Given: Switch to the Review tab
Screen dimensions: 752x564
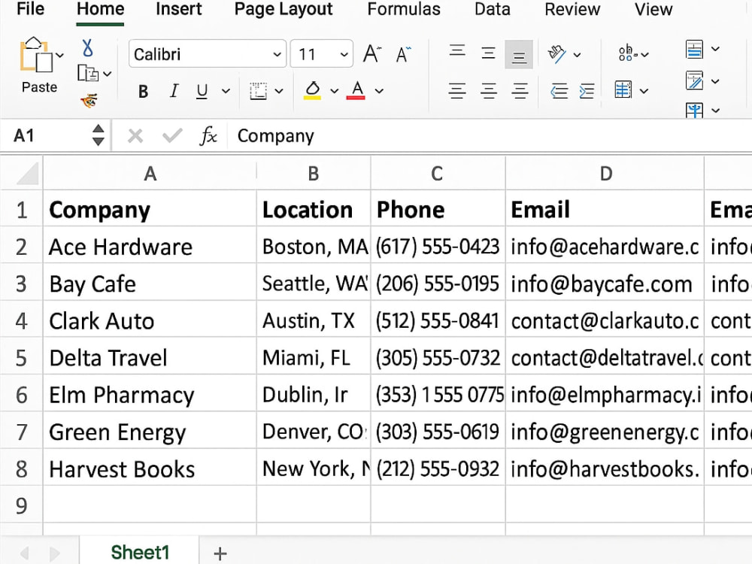Looking at the screenshot, I should 572,9.
